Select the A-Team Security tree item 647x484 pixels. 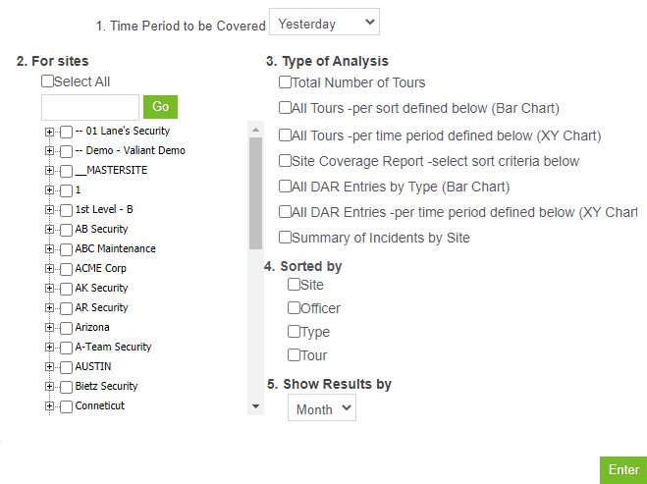point(113,347)
